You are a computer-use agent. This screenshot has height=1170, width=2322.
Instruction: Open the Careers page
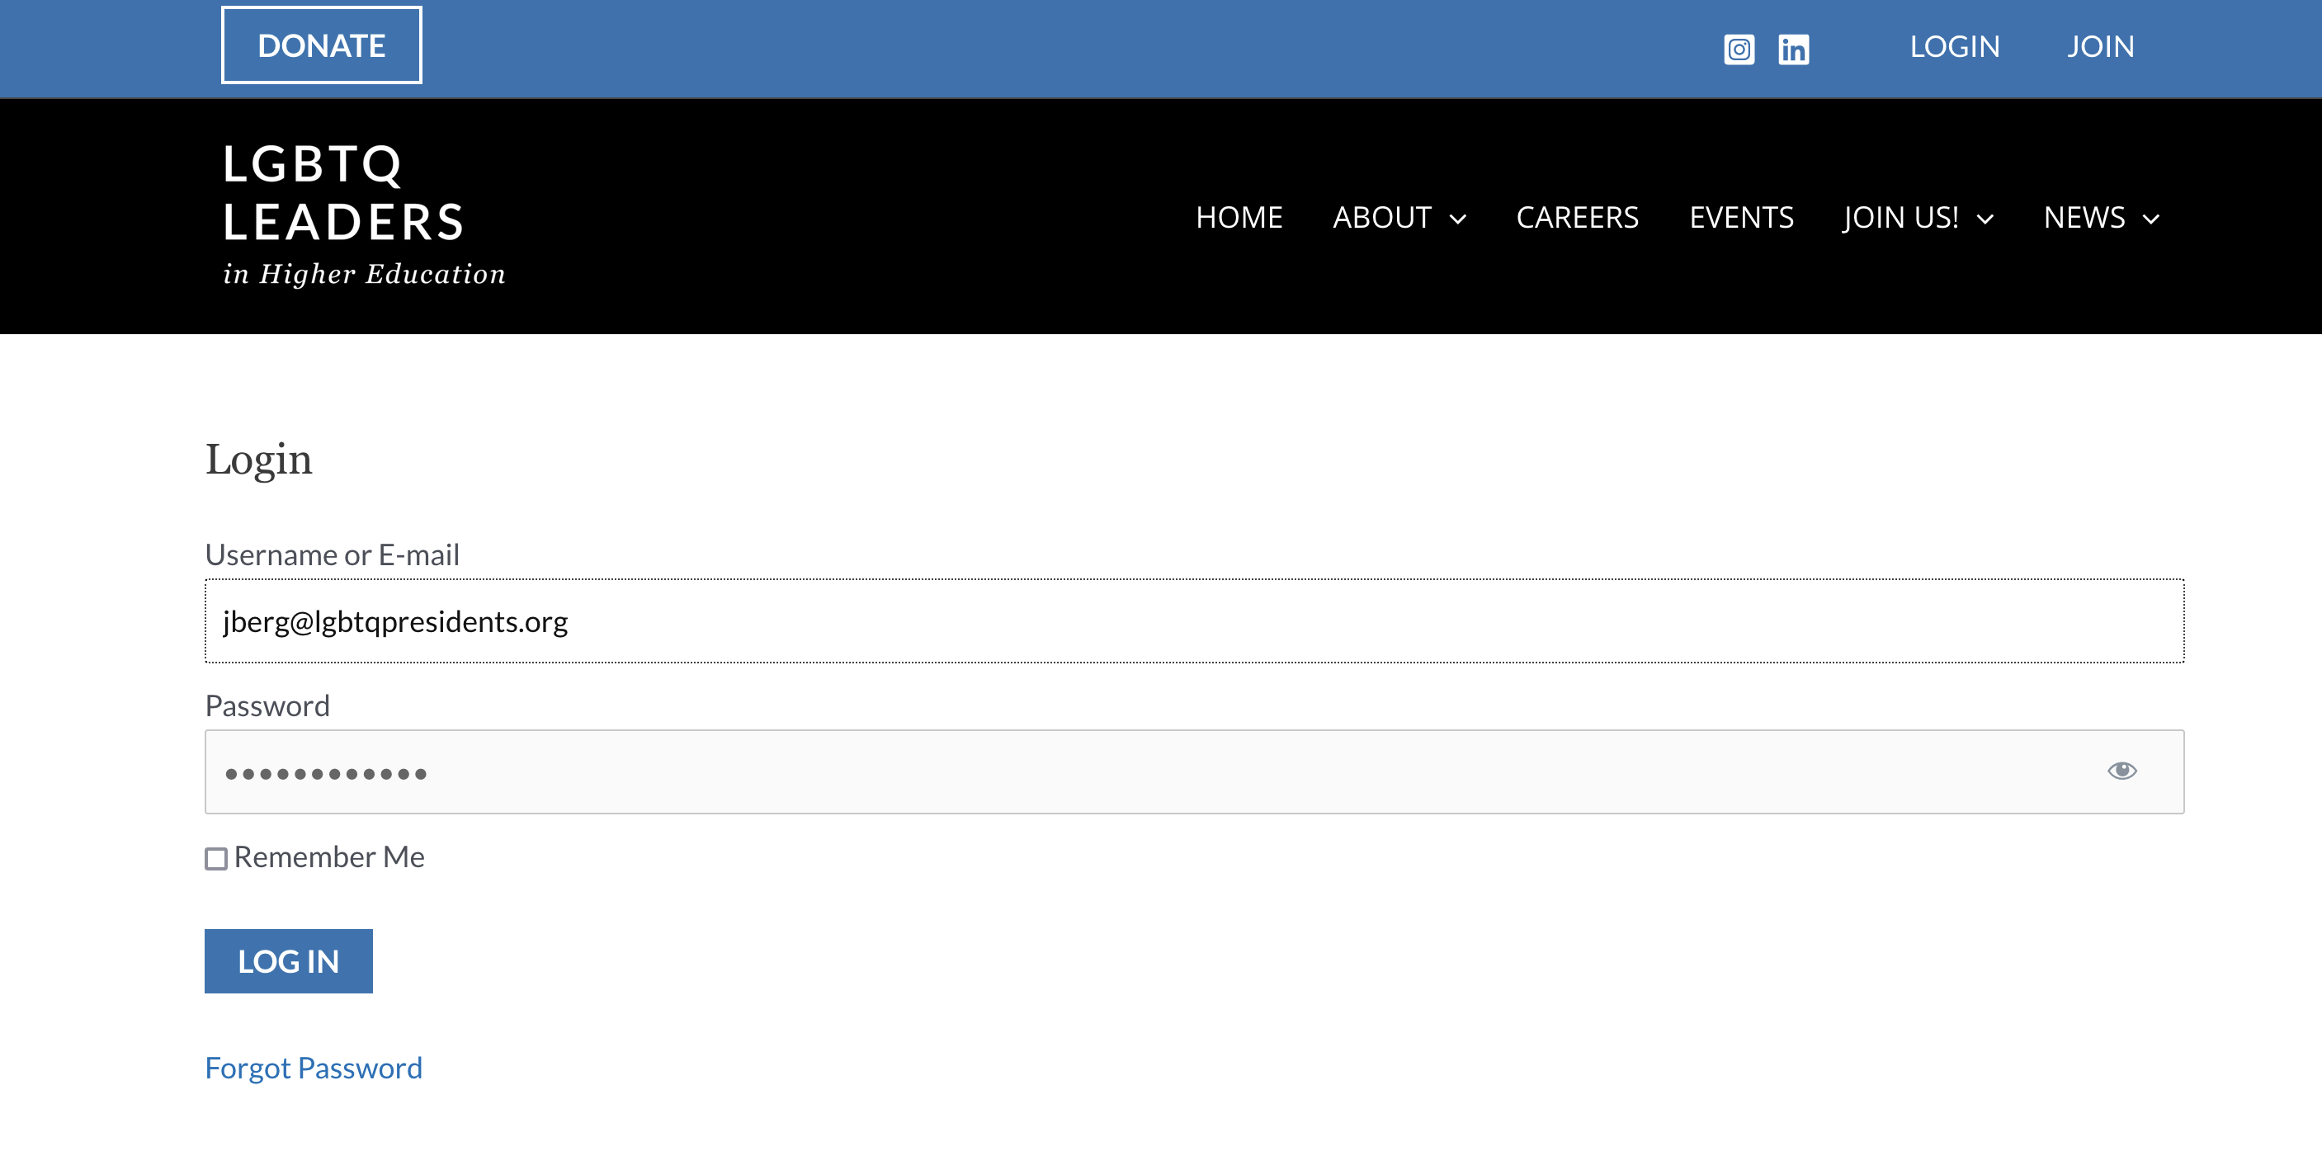1577,217
